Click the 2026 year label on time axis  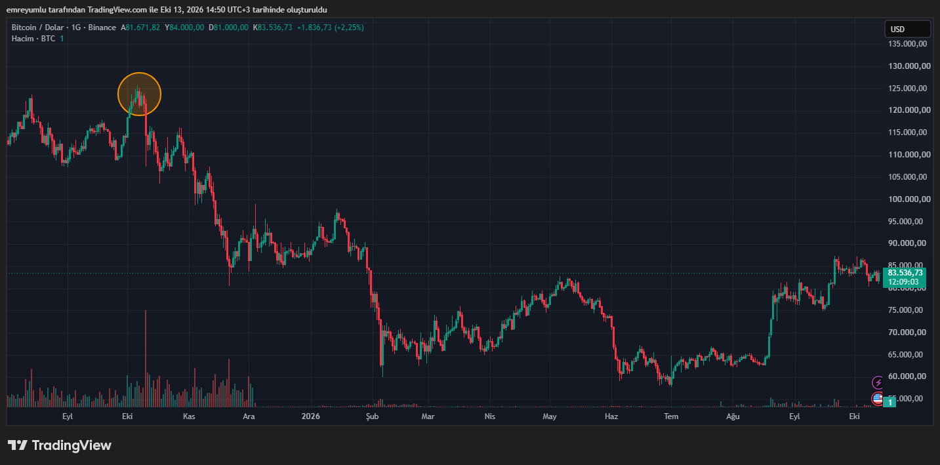click(310, 416)
